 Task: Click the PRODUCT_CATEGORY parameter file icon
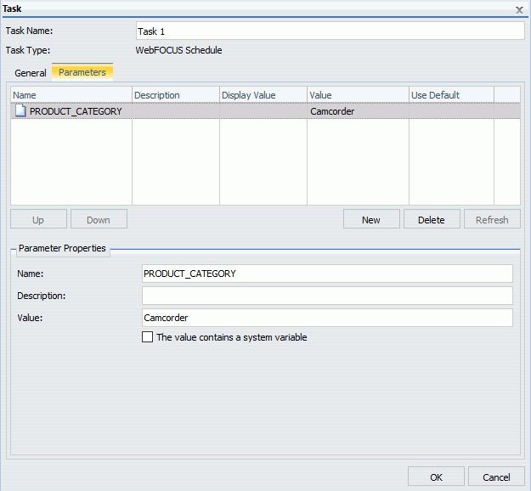click(20, 110)
